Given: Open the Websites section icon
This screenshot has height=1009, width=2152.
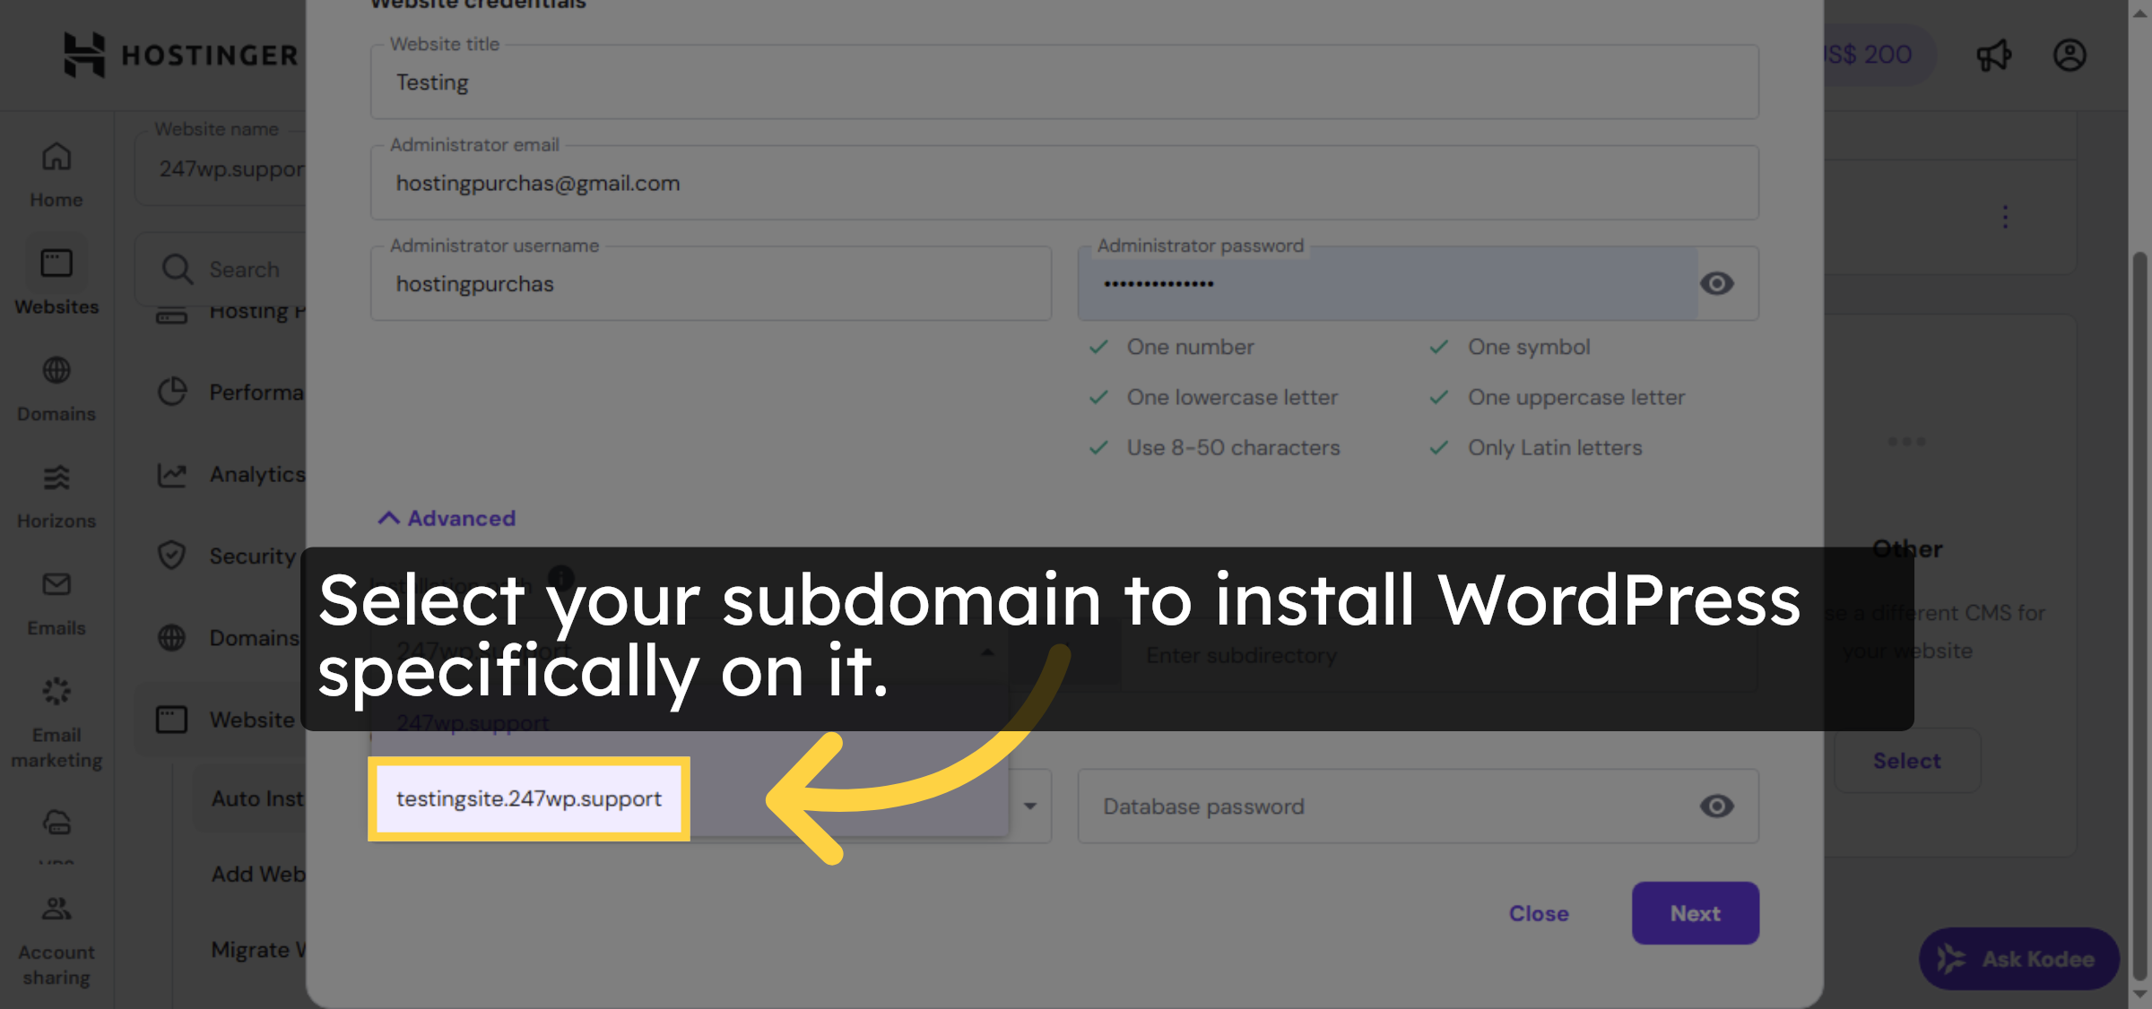Looking at the screenshot, I should point(56,263).
